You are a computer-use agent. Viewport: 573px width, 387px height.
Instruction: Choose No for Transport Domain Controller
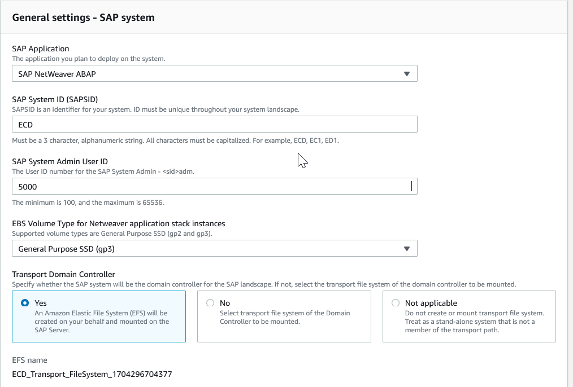click(210, 303)
